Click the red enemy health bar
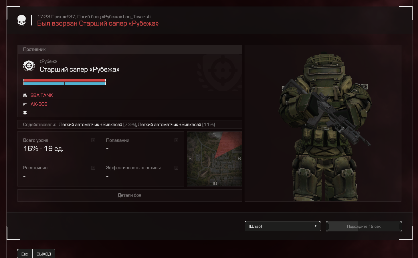The width and height of the screenshot is (418, 258). tap(65, 80)
